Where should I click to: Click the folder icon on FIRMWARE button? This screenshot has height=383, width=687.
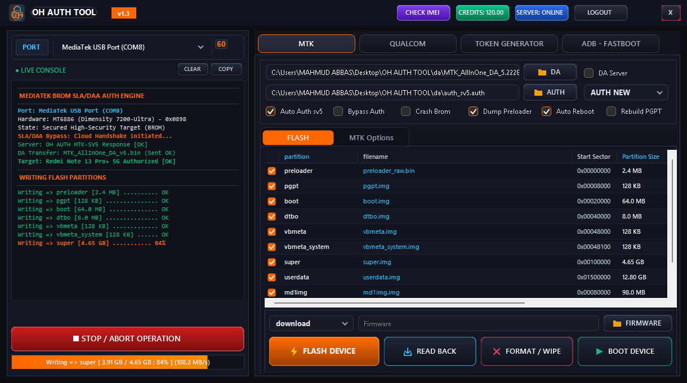pos(617,323)
